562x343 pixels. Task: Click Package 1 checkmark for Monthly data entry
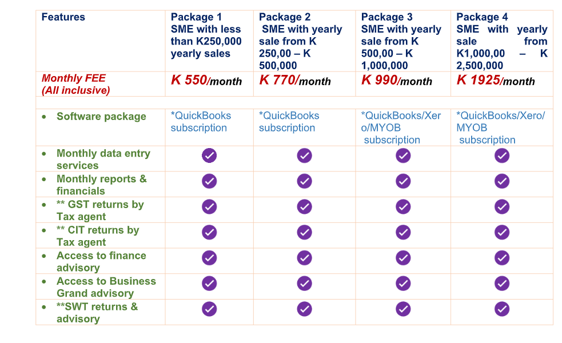pyautogui.click(x=209, y=155)
